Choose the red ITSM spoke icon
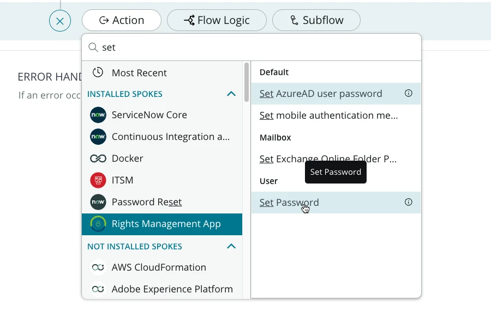 click(98, 180)
